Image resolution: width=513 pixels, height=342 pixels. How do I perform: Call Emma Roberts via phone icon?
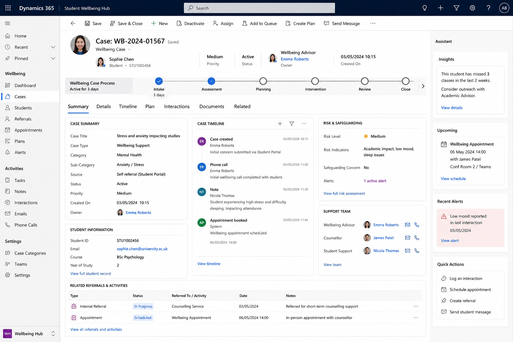tap(417, 225)
